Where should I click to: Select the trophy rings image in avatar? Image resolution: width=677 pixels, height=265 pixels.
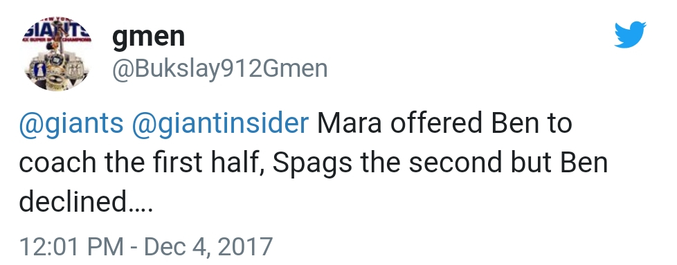(x=57, y=68)
